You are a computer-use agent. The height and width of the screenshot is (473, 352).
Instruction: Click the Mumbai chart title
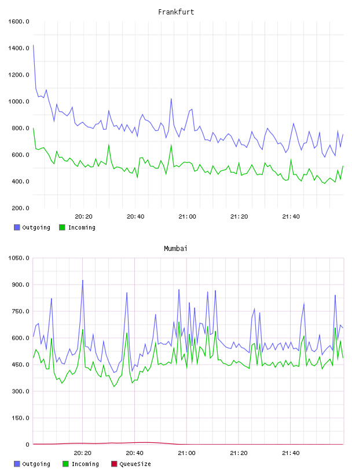(175, 249)
